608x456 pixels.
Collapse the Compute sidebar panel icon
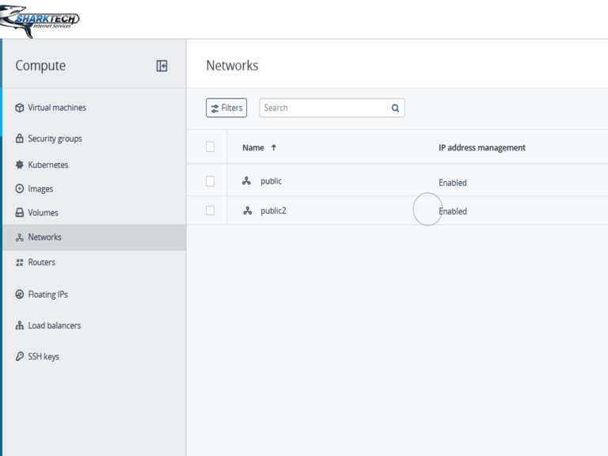pos(161,66)
